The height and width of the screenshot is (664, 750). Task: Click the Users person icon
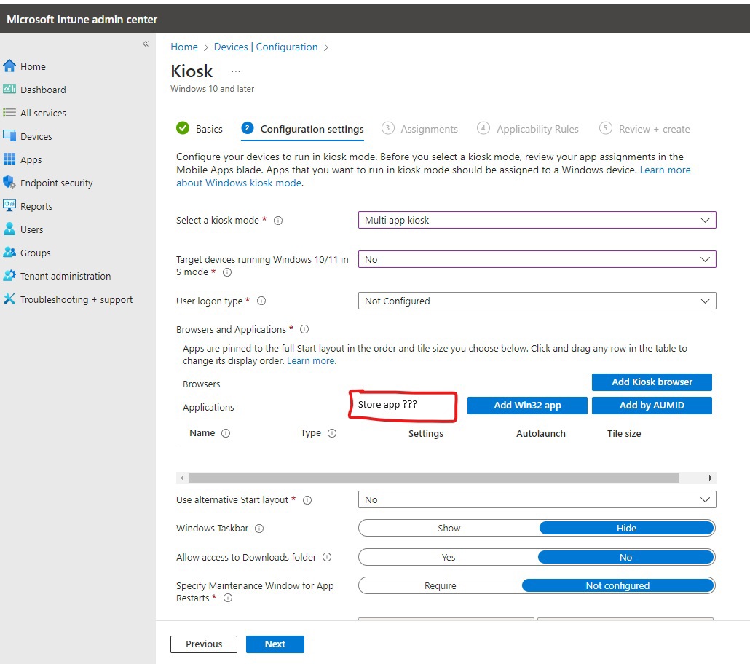pyautogui.click(x=9, y=229)
